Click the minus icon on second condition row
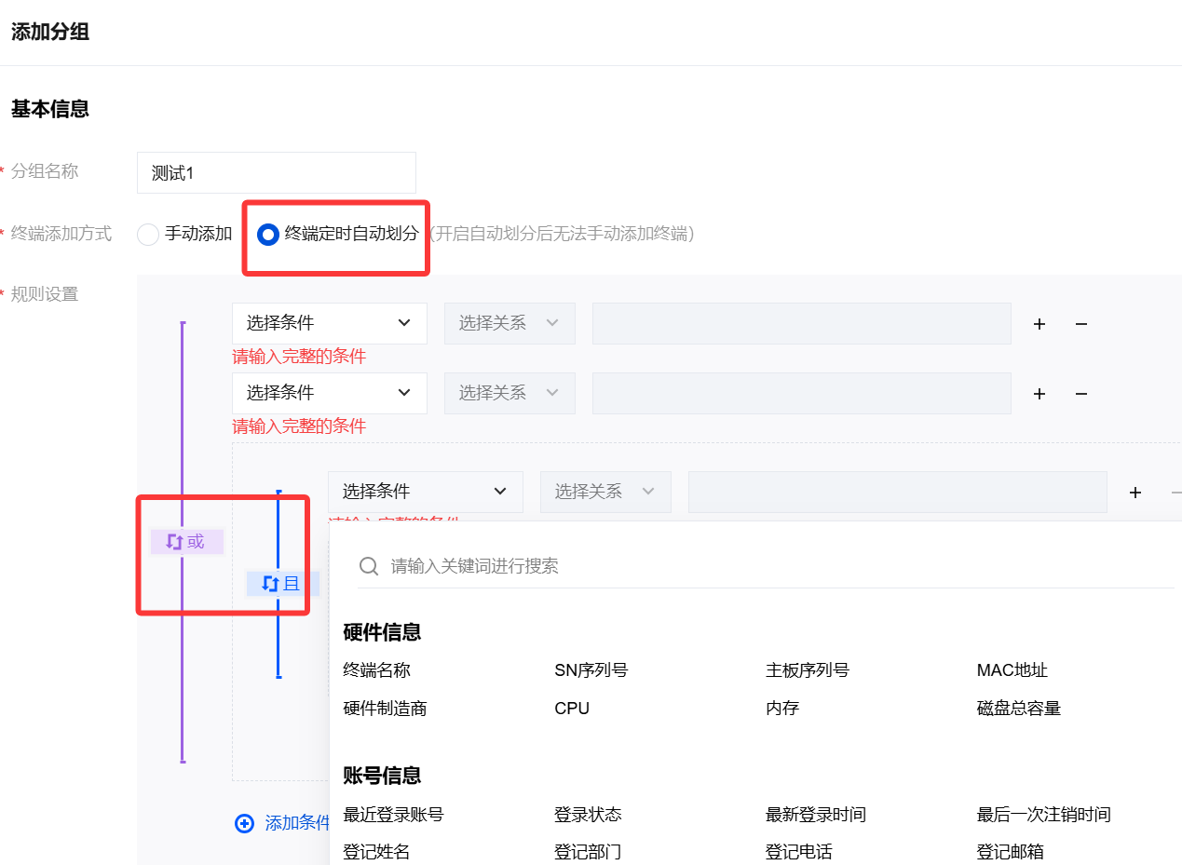 (x=1081, y=394)
